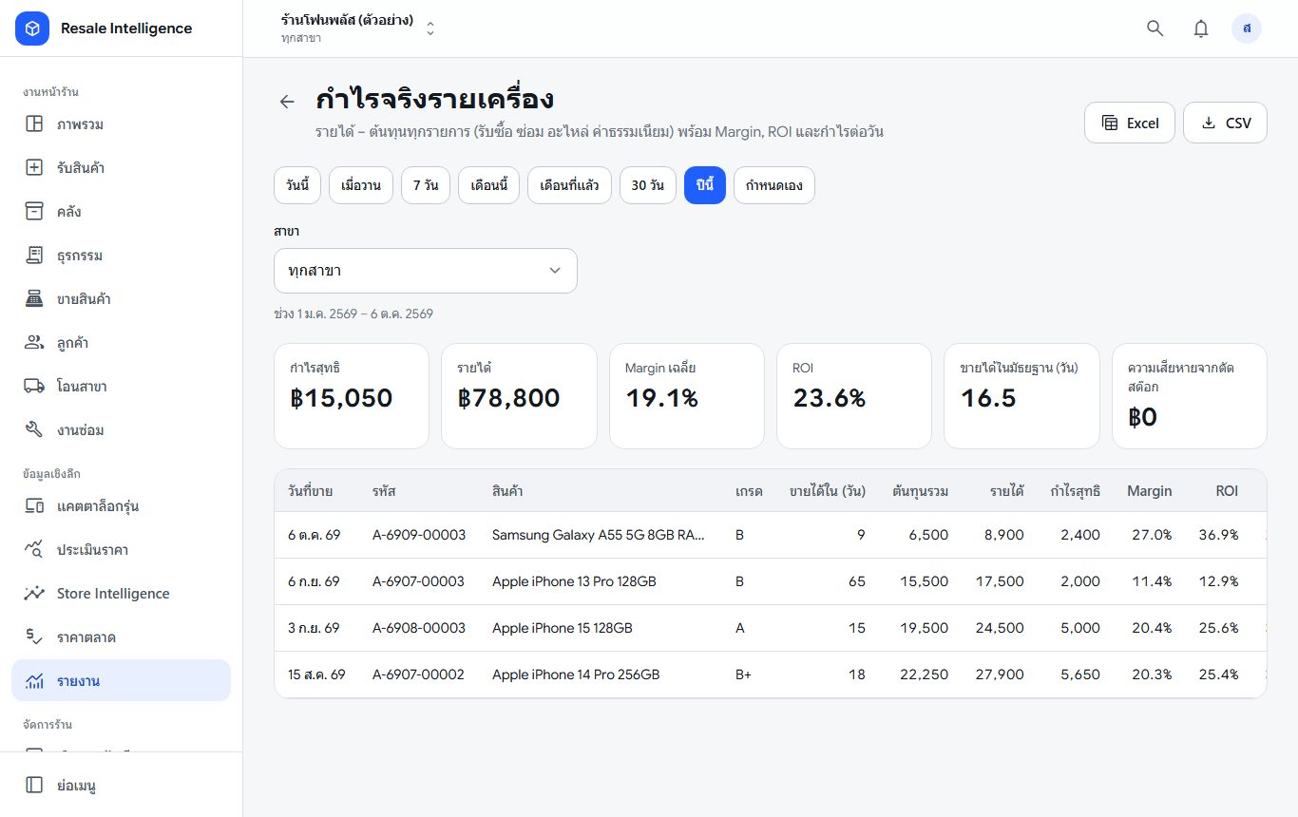Click the Resale Intelligence cube logo
1298x817 pixels.
click(32, 28)
